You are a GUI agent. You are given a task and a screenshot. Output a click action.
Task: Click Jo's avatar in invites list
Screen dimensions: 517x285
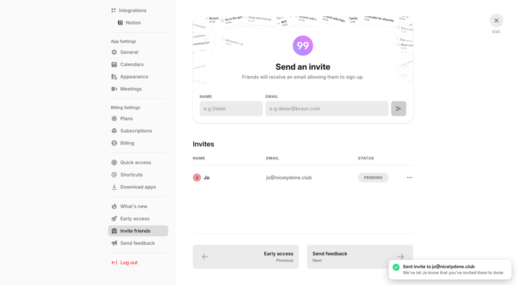point(197,178)
